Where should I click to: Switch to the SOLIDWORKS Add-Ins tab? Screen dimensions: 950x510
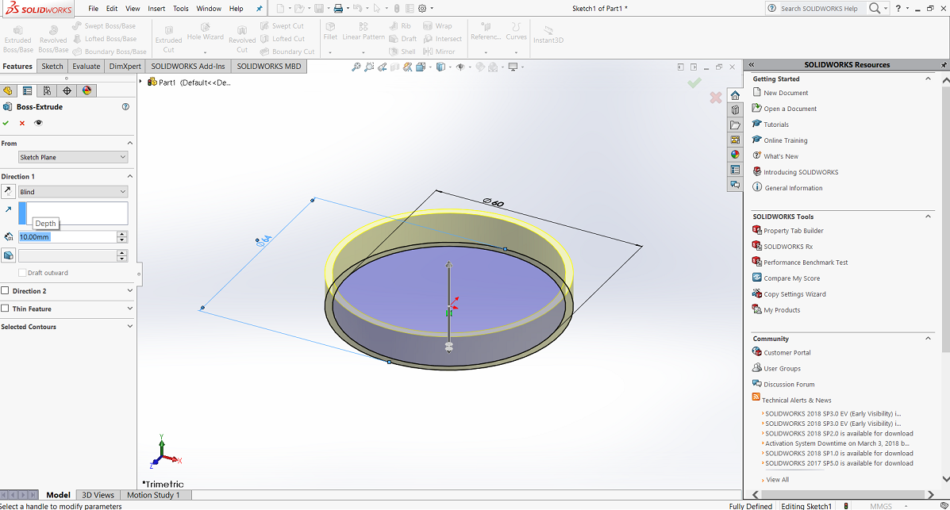point(188,66)
